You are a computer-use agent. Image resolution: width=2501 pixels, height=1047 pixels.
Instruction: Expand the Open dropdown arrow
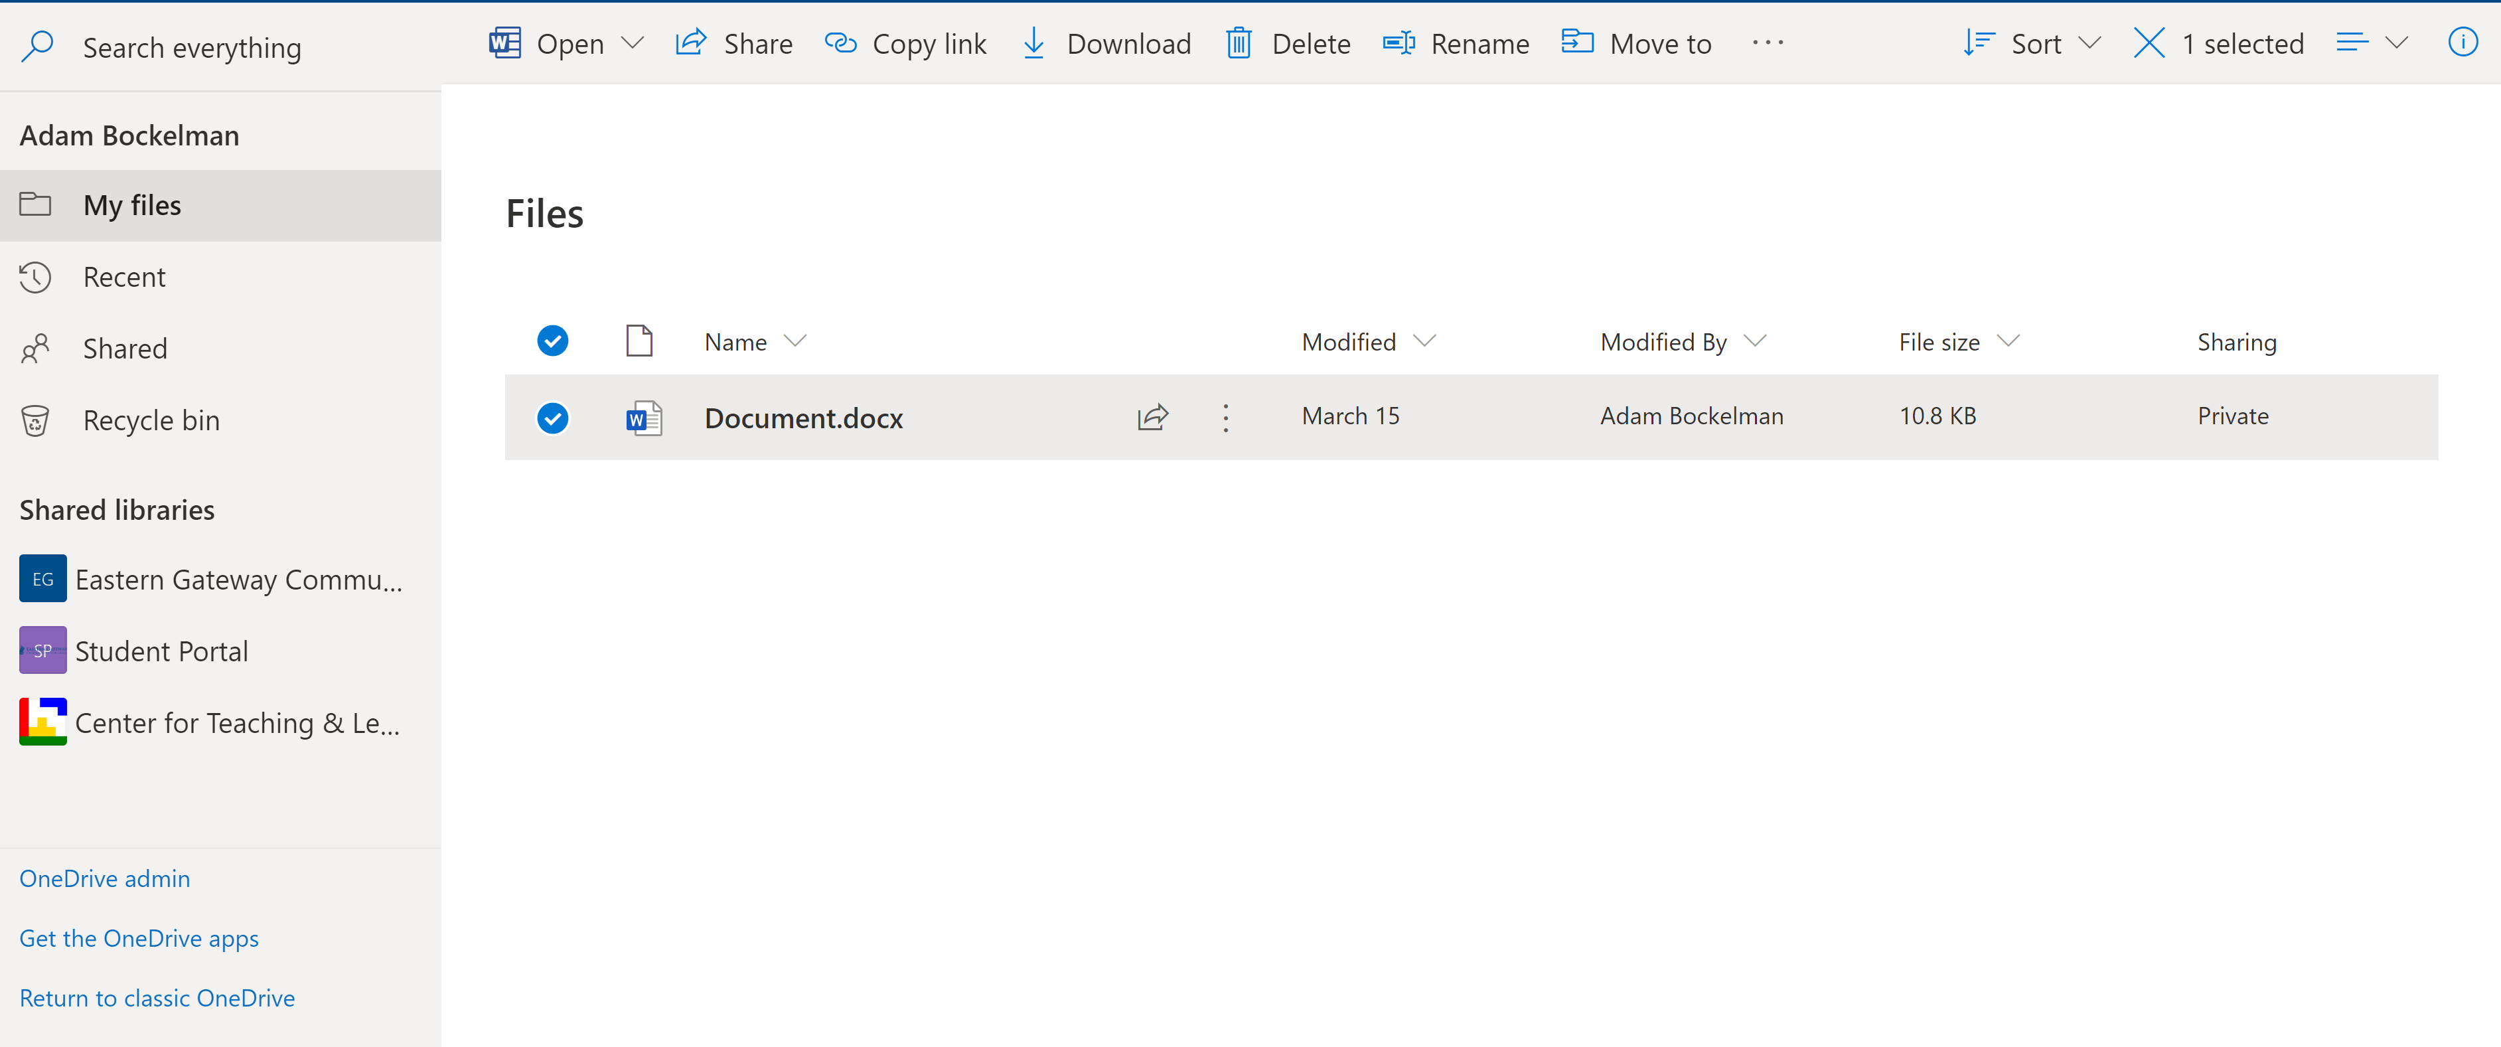[632, 42]
